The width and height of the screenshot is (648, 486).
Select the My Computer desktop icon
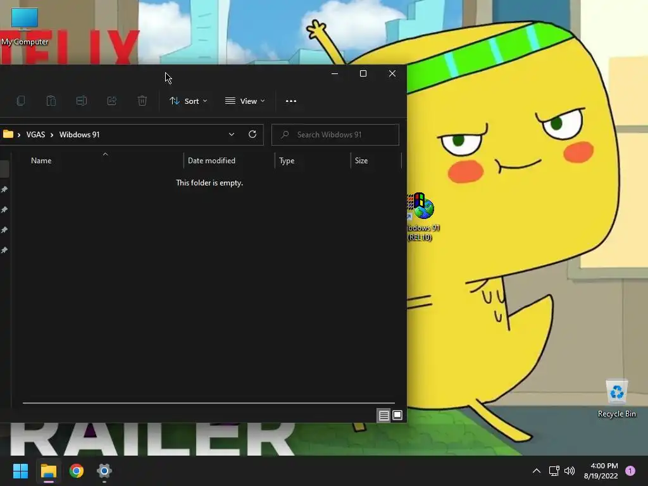coord(25,27)
